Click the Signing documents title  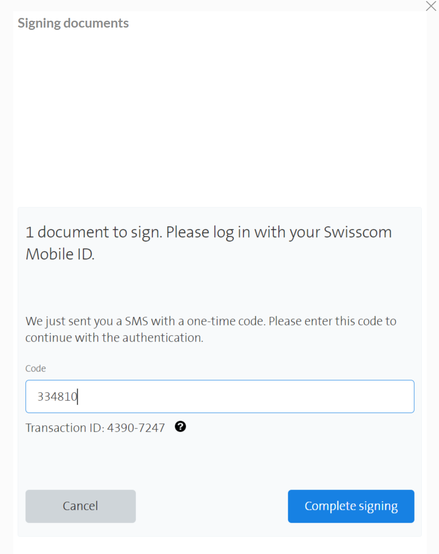click(73, 23)
